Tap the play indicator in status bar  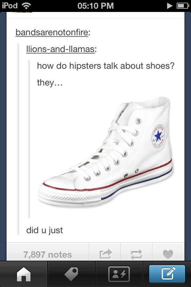(x=170, y=6)
